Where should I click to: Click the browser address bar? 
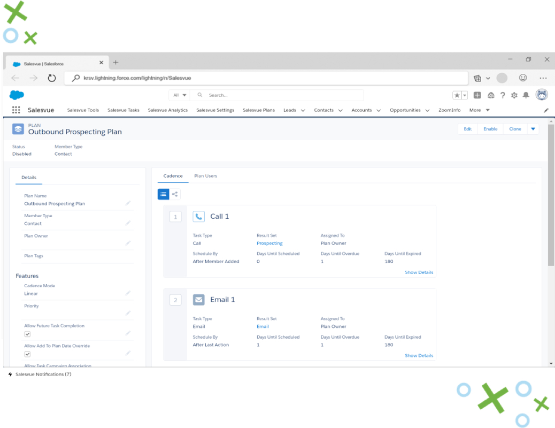click(x=266, y=78)
